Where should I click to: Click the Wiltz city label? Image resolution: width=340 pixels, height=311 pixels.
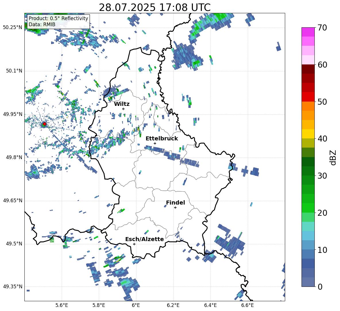pos(122,104)
